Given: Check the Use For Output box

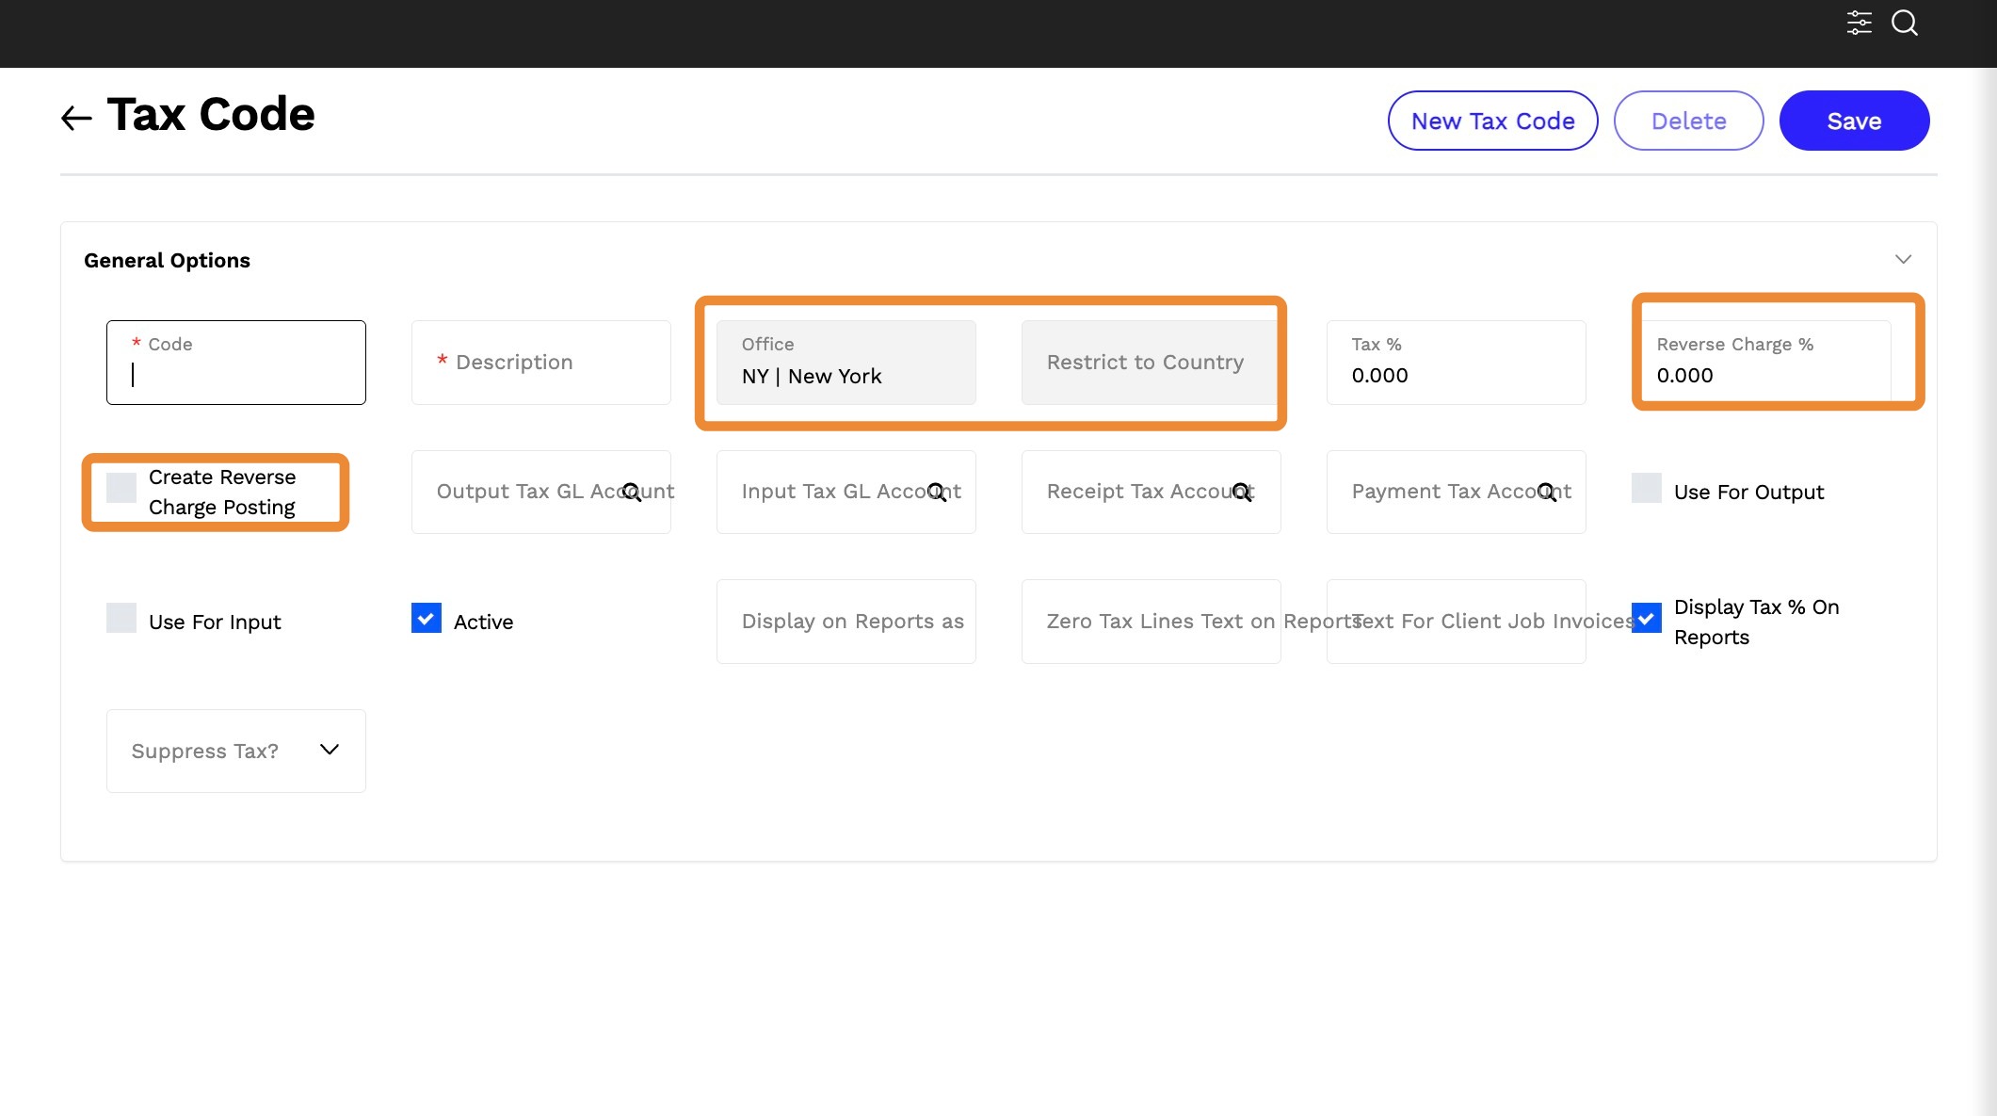Looking at the screenshot, I should (x=1647, y=488).
